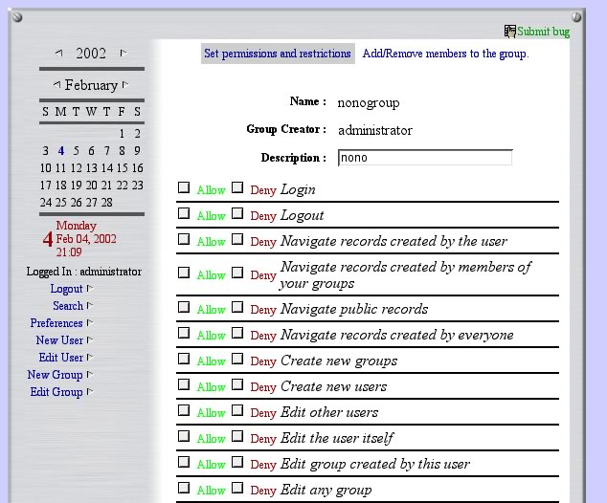Check the Deny box for Logout

point(237,214)
